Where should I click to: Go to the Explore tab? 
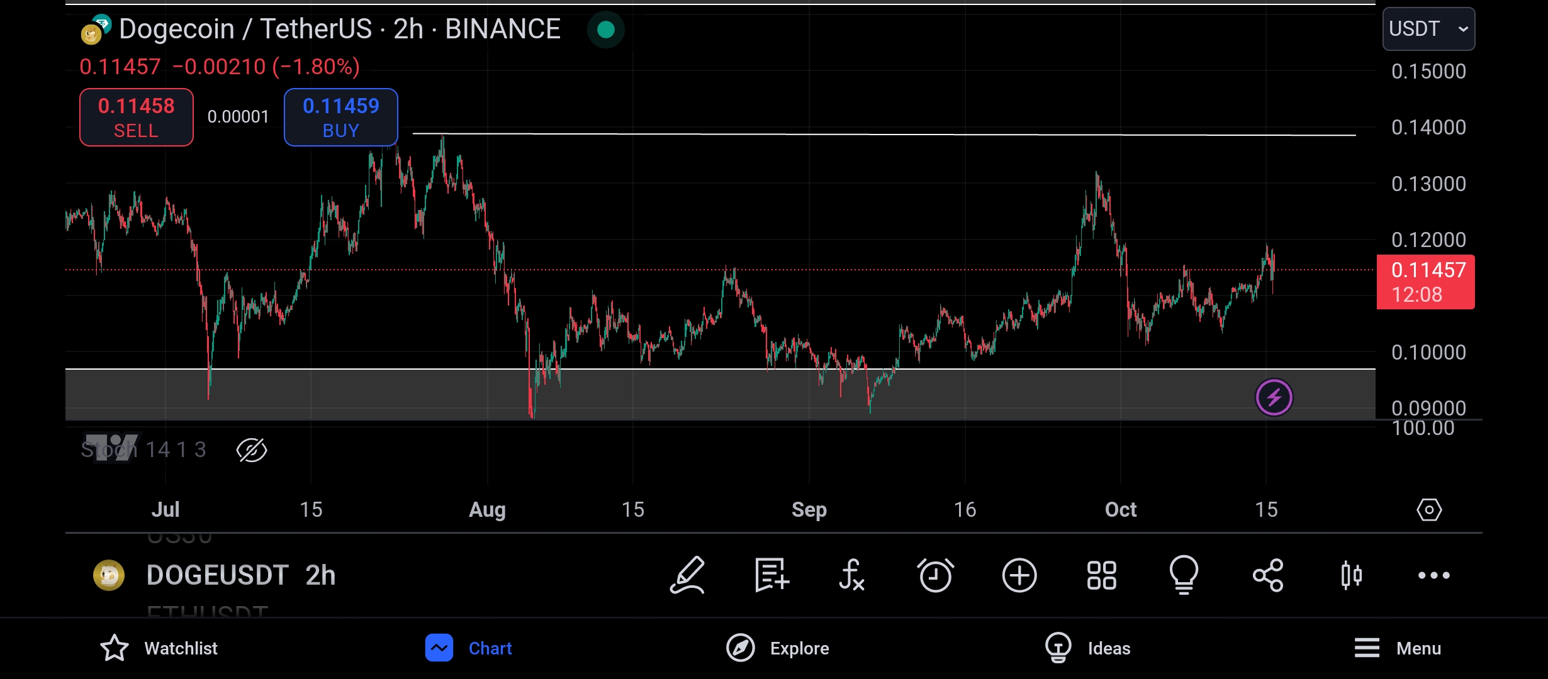point(777,648)
